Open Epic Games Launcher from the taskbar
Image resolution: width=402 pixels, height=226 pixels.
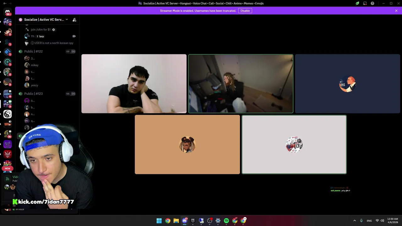[x=193, y=221]
